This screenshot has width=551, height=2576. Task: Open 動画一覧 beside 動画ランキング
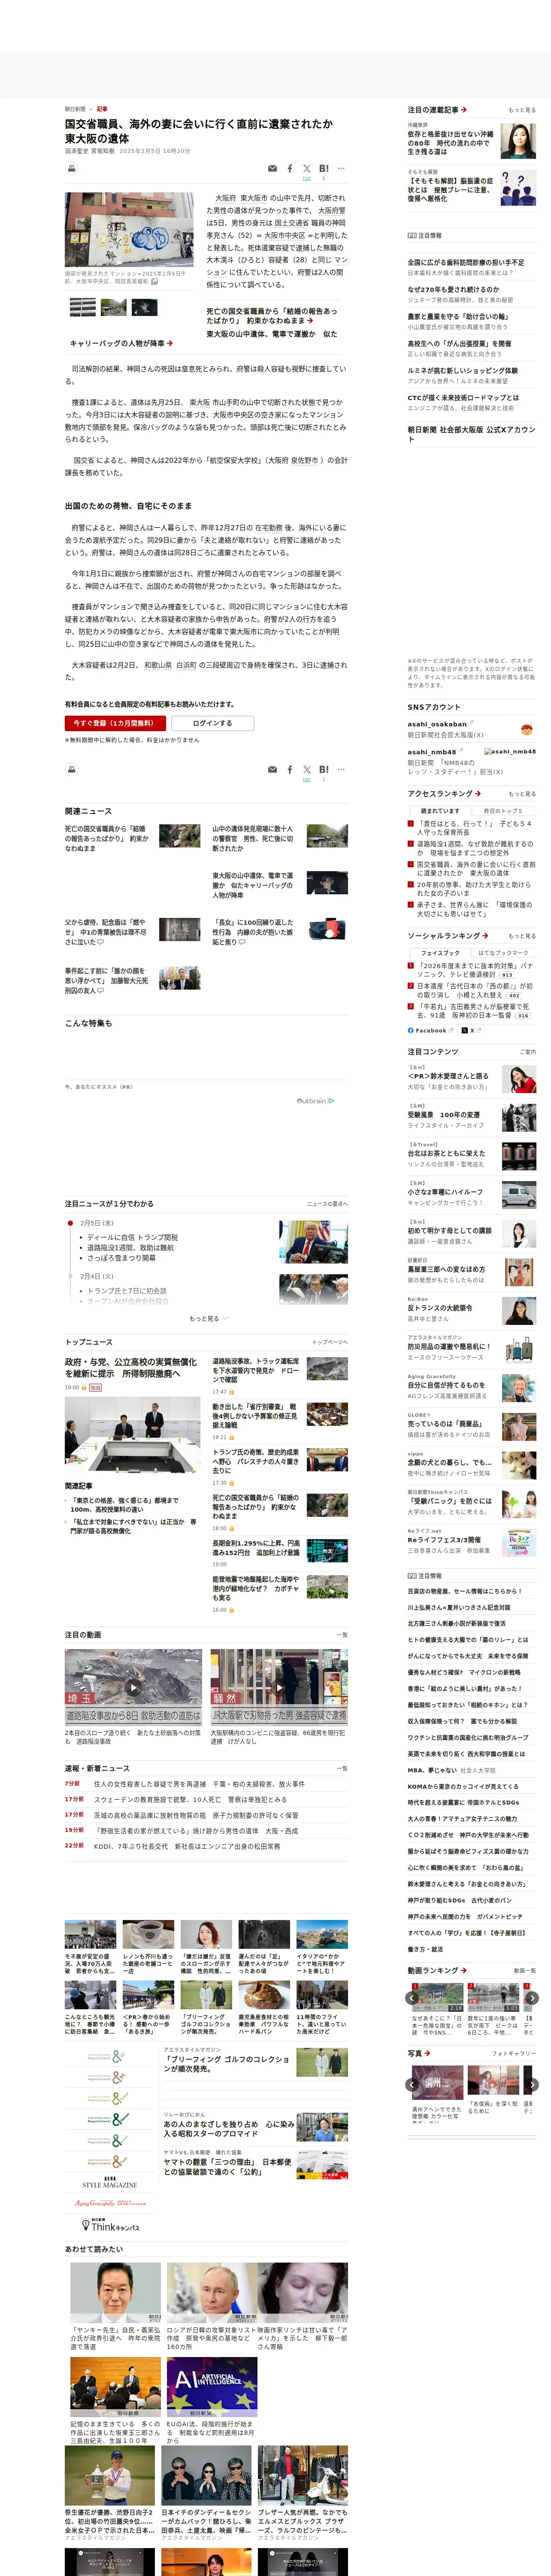coord(524,1970)
